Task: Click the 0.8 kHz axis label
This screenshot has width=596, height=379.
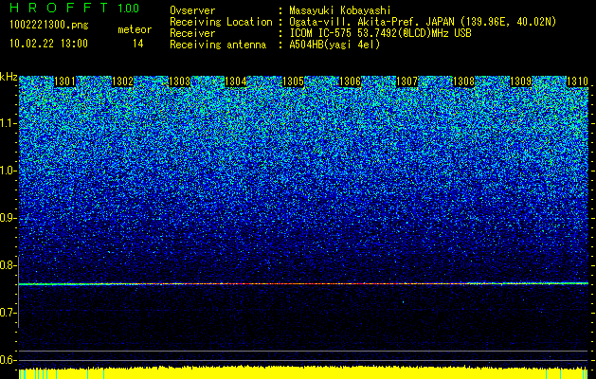Action: [8, 265]
